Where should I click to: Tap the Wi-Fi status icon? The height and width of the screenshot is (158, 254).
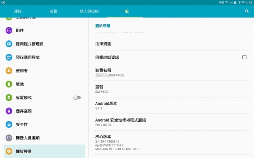click(226, 2)
